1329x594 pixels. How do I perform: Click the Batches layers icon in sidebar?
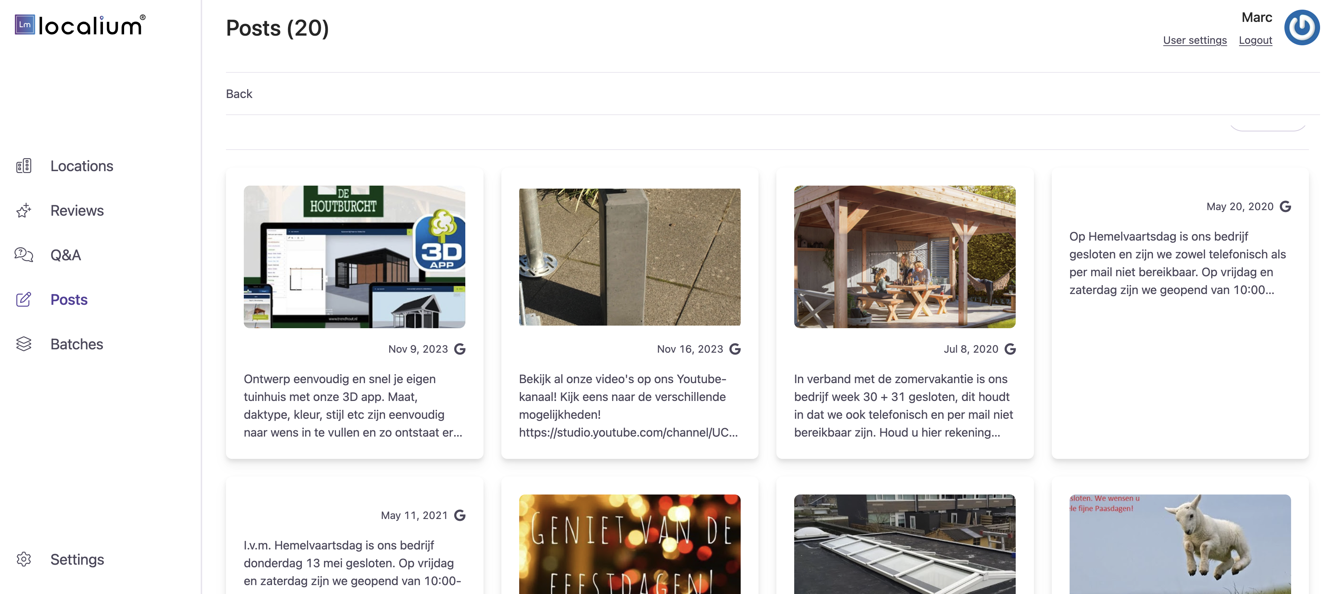pos(24,344)
